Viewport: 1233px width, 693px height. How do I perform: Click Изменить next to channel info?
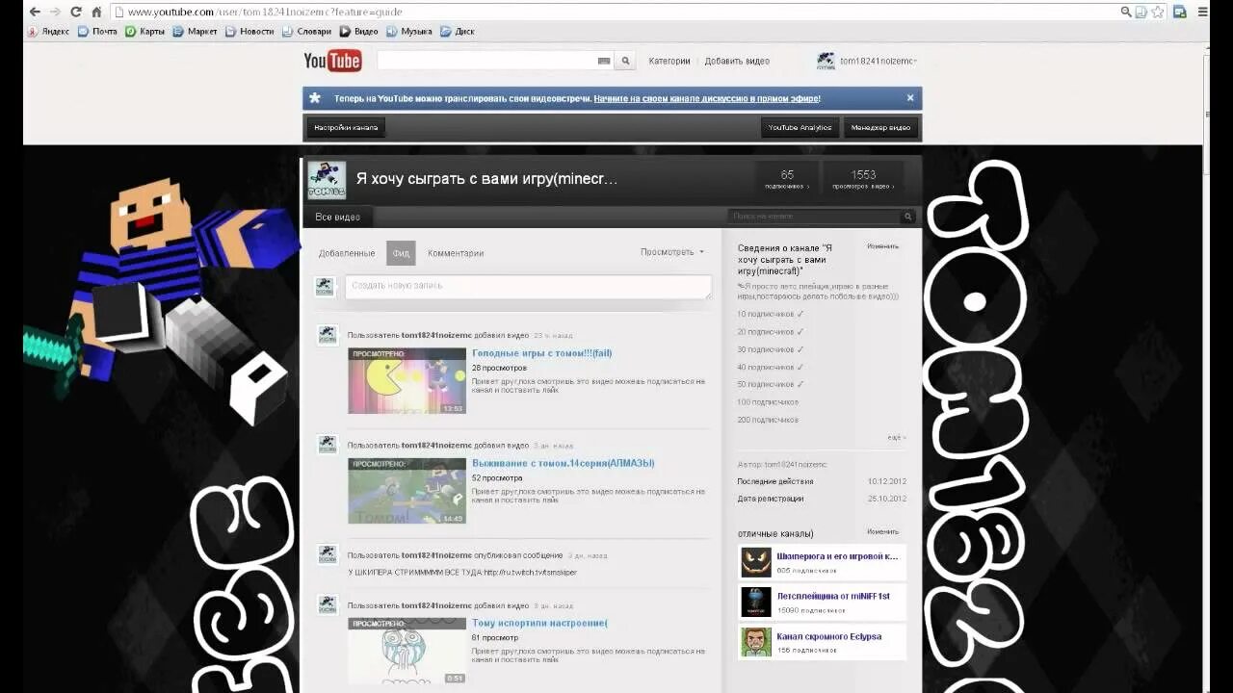(882, 246)
